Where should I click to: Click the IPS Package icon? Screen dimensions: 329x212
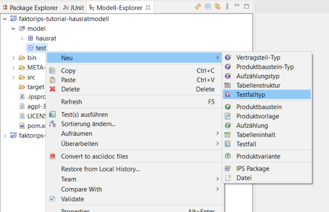228,169
